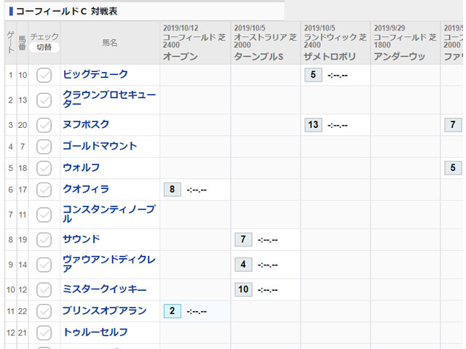Tick the checkbox for ウォルフ
The image size is (466, 349).
coord(44,168)
